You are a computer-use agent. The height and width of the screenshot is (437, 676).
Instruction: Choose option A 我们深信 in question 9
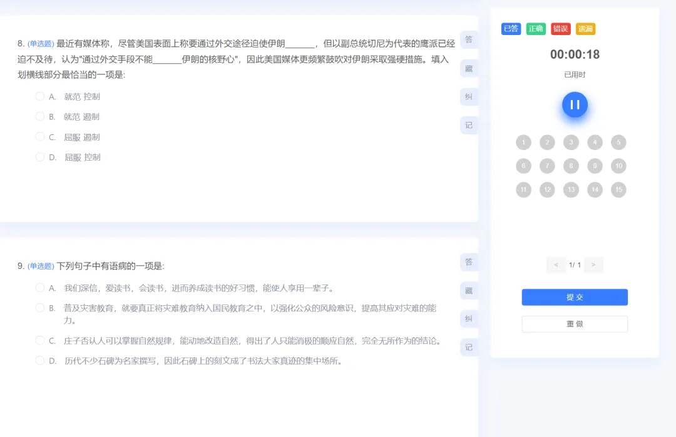(39, 288)
